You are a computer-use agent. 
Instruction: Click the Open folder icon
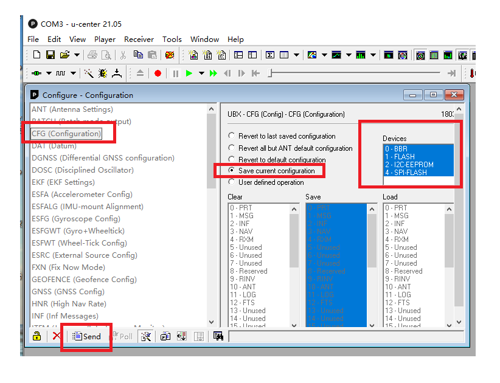pyautogui.click(x=64, y=55)
